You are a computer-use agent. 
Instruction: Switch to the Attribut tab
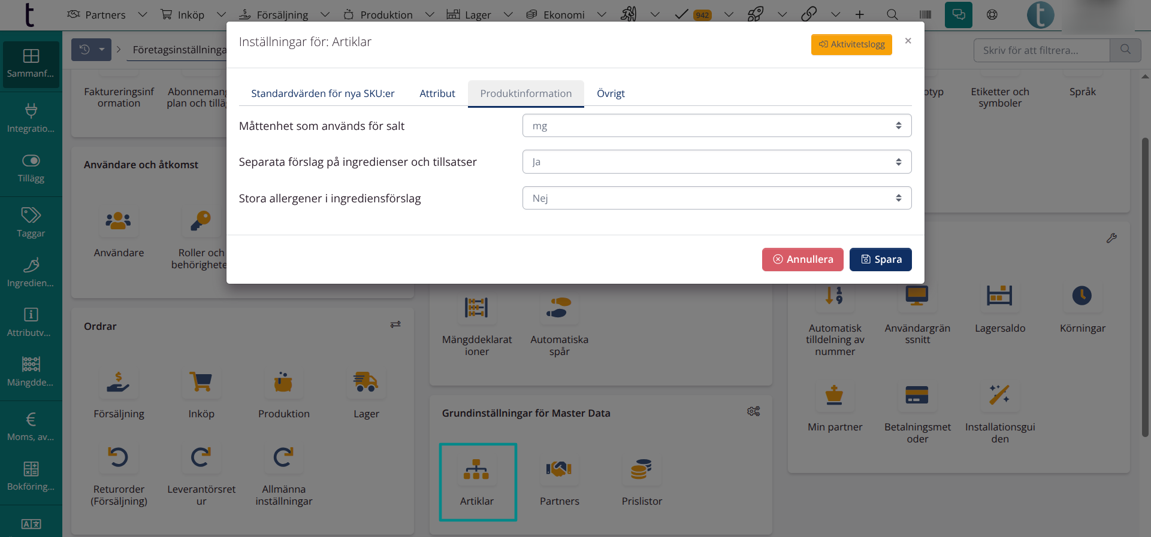(x=437, y=93)
